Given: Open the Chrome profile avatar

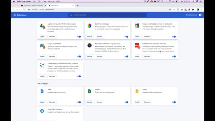Looking at the screenshot, I should click(x=198, y=10).
